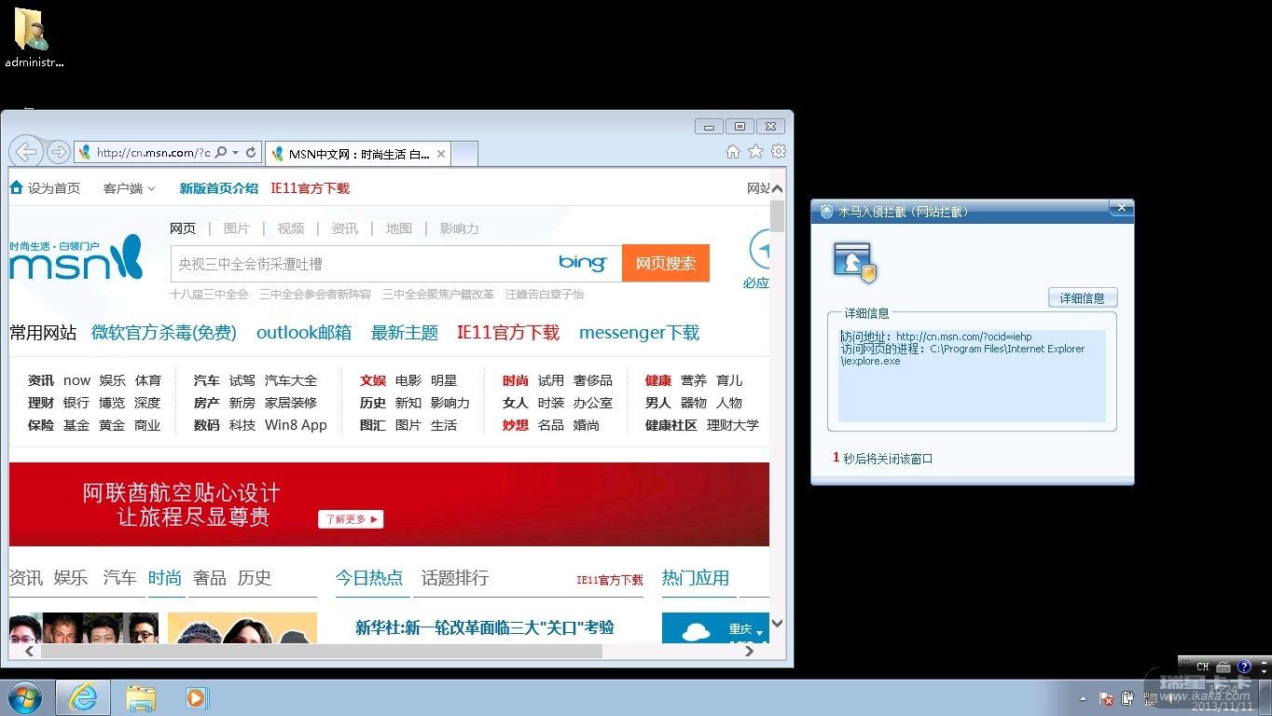Viewport: 1272px width, 716px height.
Task: Switch to the 地图 search tab
Action: (399, 228)
